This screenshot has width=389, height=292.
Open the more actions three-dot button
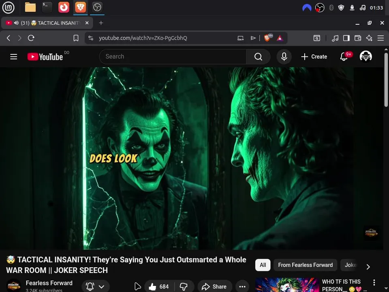[x=242, y=287]
